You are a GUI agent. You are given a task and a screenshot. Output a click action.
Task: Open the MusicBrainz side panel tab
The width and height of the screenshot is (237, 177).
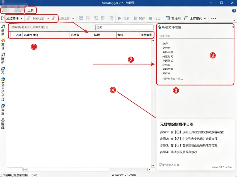(3, 89)
